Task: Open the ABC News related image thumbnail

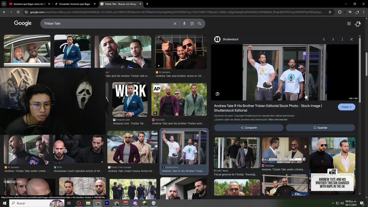Action: pos(237,153)
